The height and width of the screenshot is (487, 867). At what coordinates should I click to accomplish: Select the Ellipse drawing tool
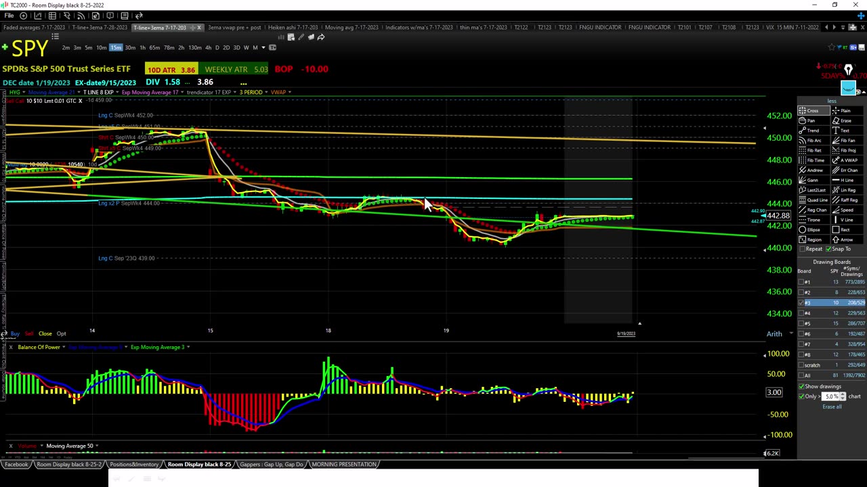coord(813,229)
